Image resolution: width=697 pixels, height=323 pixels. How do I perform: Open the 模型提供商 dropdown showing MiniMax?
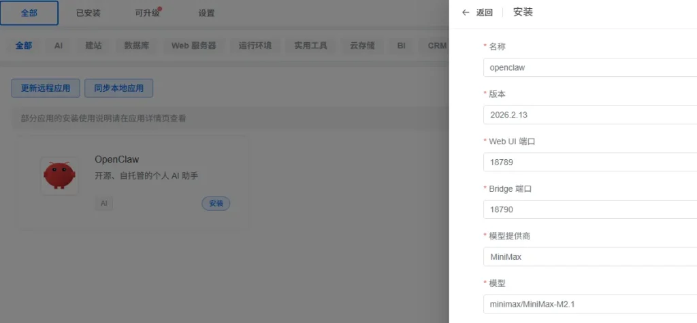[590, 257]
